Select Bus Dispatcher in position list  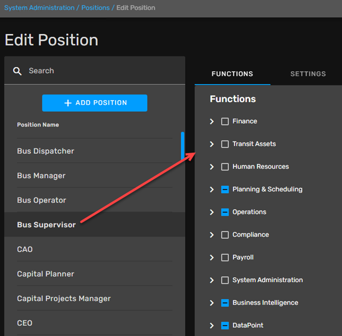[46, 151]
